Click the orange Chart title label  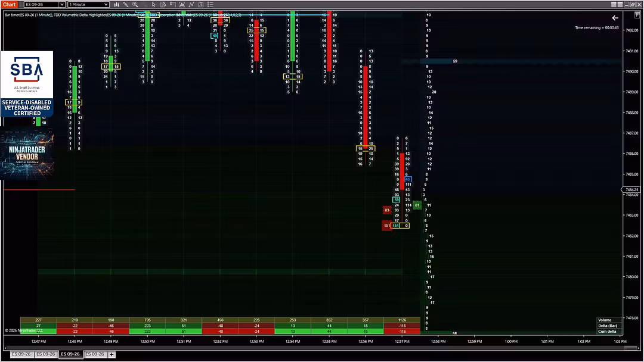[x=9, y=5]
